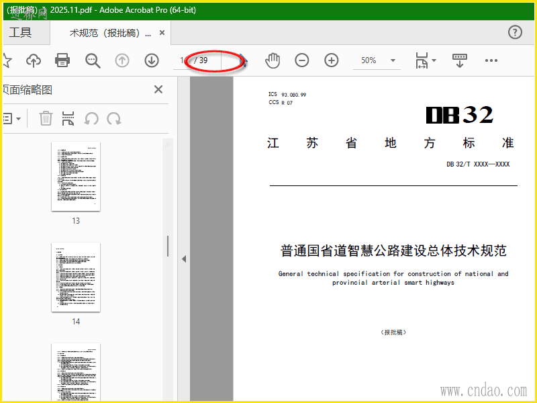Switch to the 术规范（报批稿） document tab
The image size is (537, 403).
[x=110, y=33]
